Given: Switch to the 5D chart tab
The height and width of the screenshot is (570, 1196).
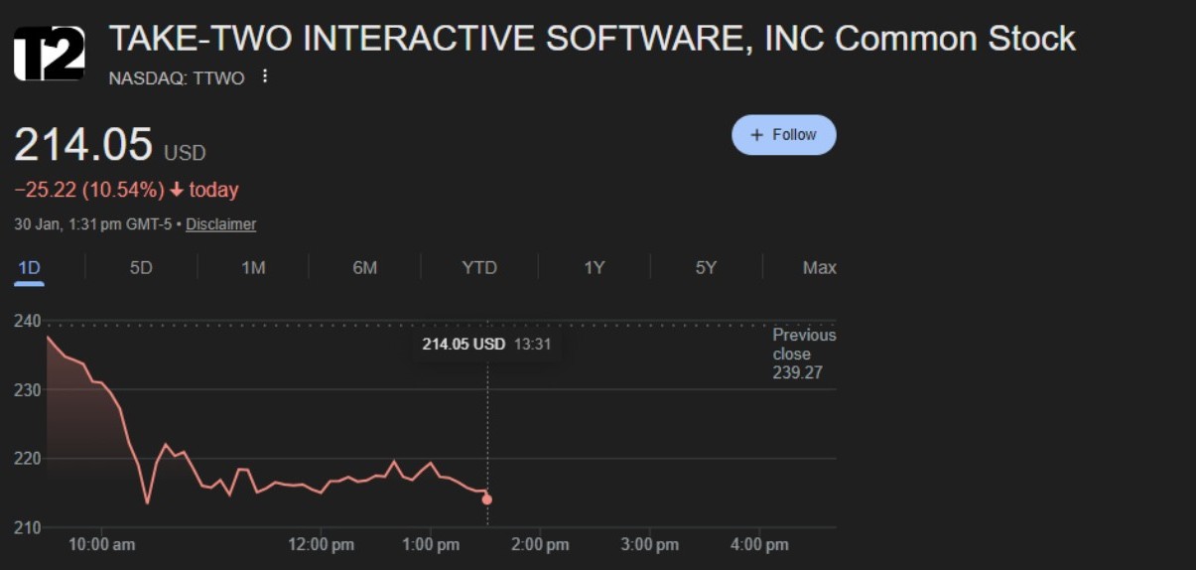Looking at the screenshot, I should point(141,267).
